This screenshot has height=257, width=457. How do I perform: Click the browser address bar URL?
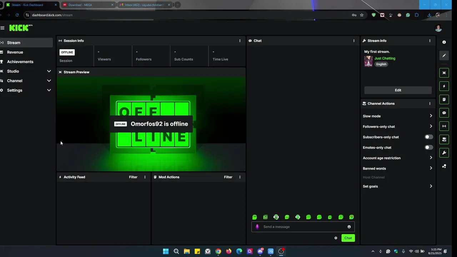pyautogui.click(x=52, y=15)
